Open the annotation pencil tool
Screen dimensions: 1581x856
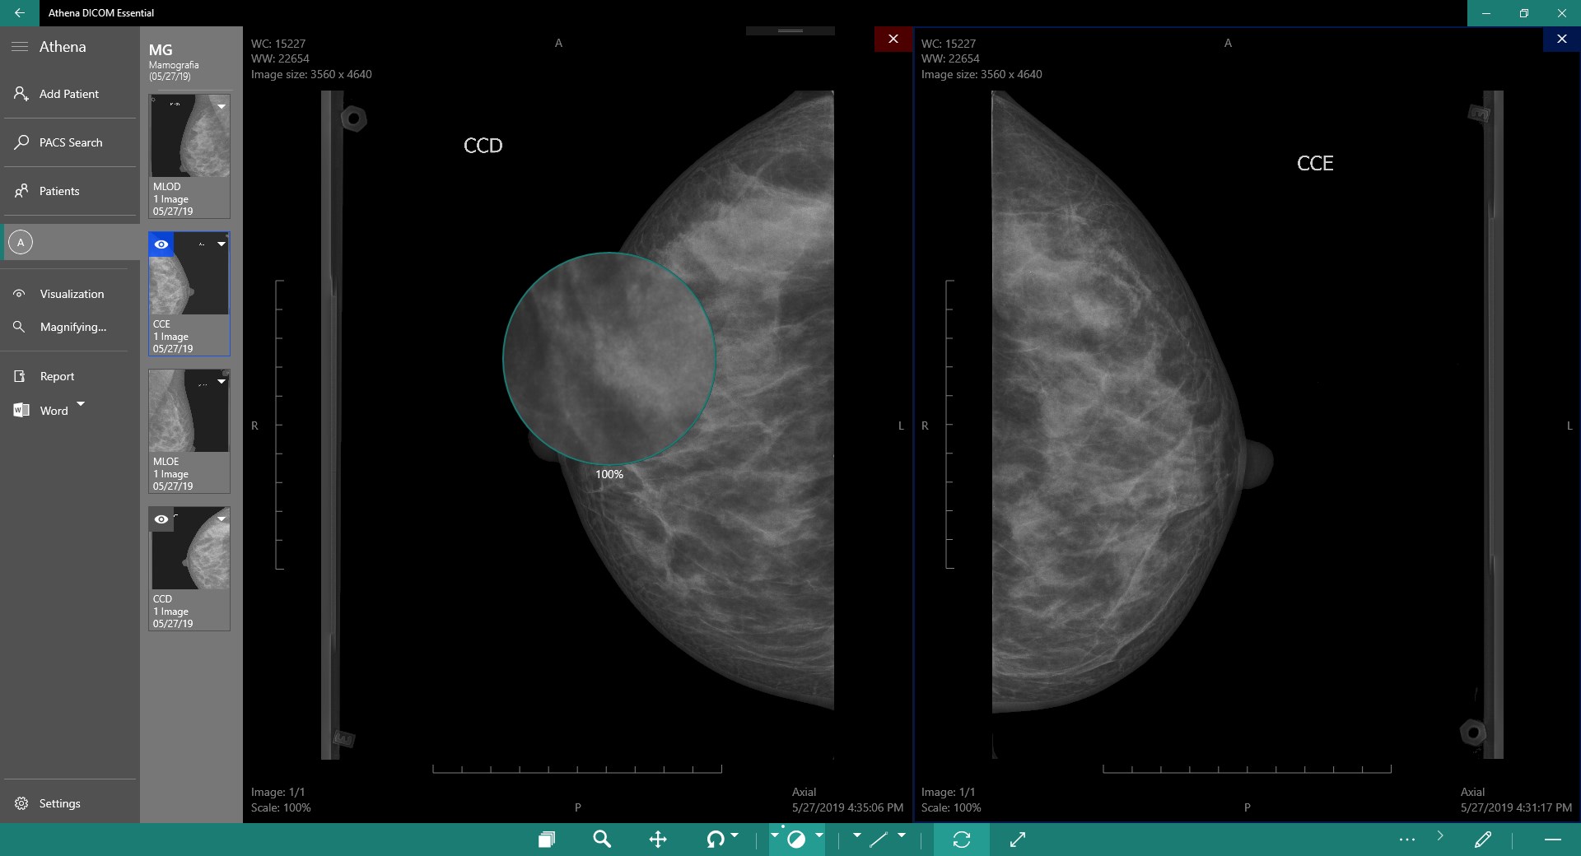click(1483, 840)
